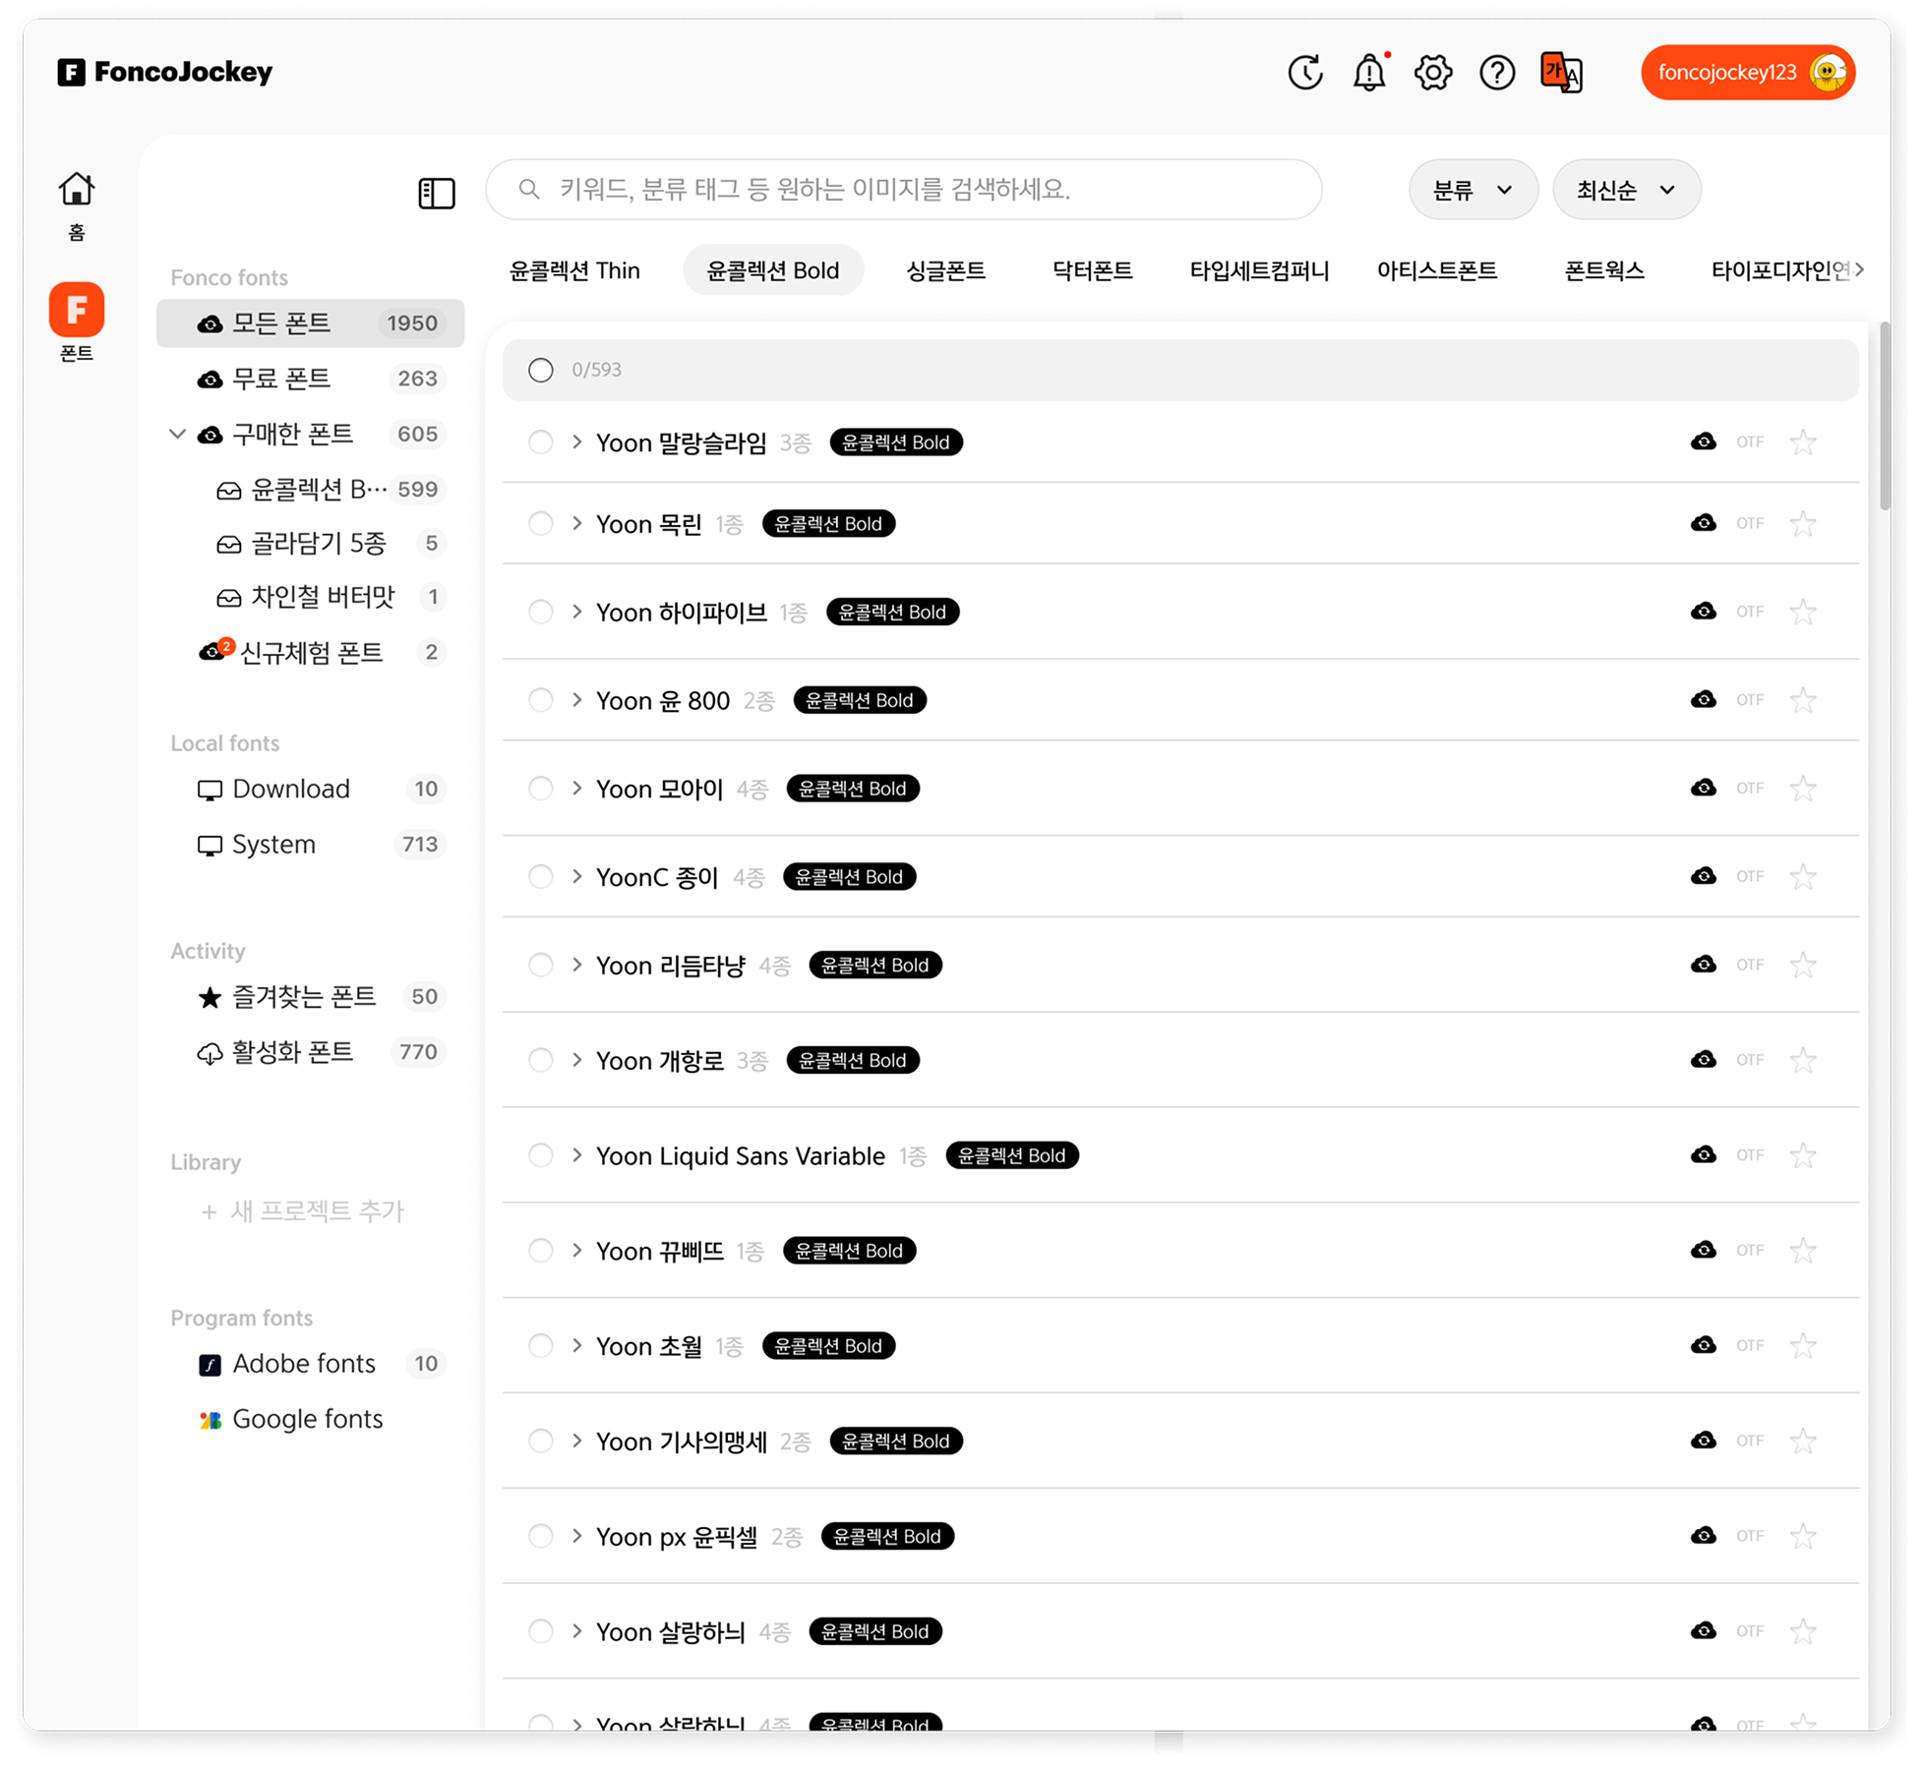Click cloud icon for Yoon 윤 800

coord(1703,700)
